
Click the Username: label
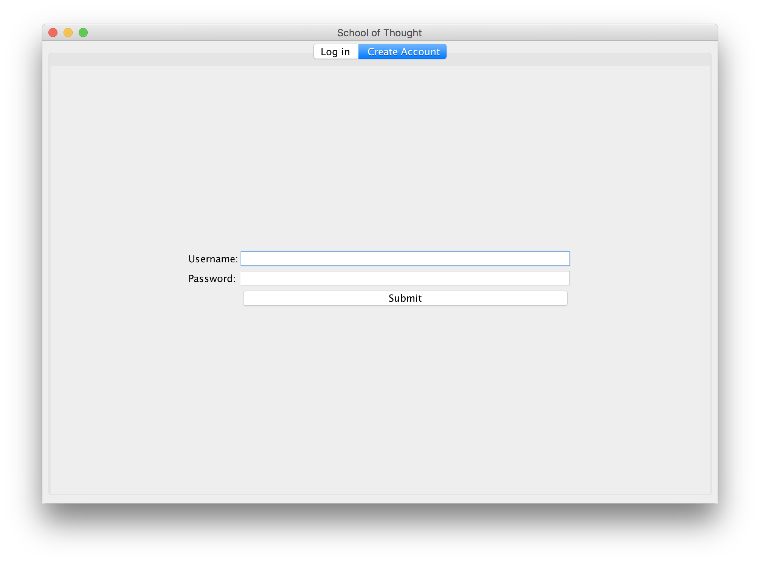[213, 259]
